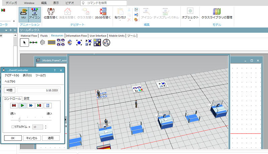Click the step/stop icon in ribbon left
The height and width of the screenshot is (154, 268).
pos(3,10)
